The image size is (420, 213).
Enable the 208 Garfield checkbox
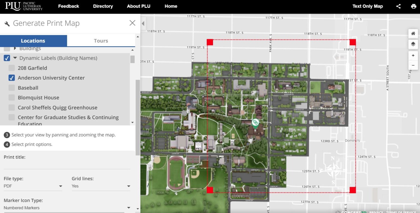point(11,68)
